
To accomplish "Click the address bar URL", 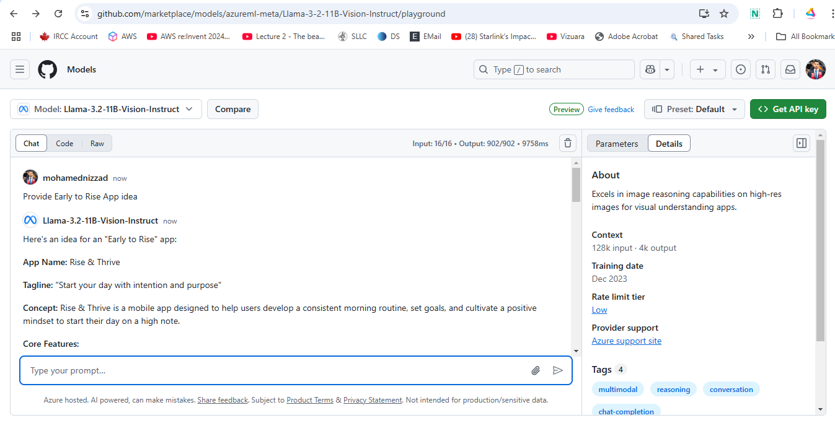I will click(271, 14).
